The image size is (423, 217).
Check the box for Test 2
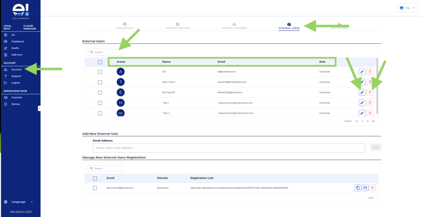click(100, 113)
